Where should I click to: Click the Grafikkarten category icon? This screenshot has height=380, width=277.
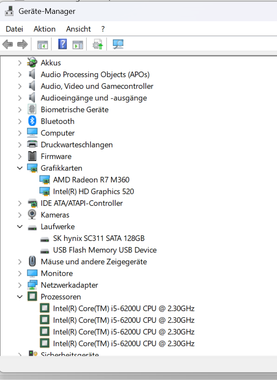click(x=32, y=168)
